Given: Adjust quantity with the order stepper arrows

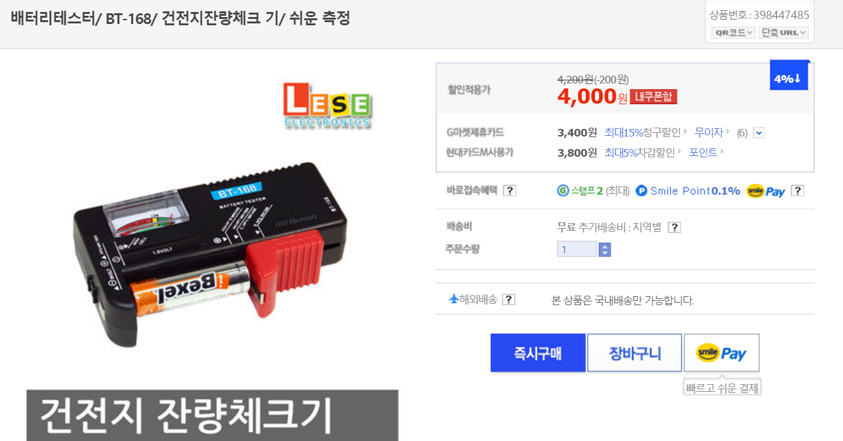Looking at the screenshot, I should pyautogui.click(x=604, y=249).
